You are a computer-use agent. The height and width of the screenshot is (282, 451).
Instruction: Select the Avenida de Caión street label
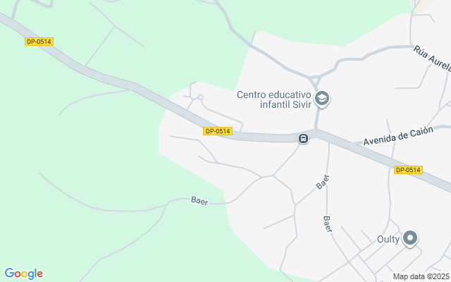(398, 136)
